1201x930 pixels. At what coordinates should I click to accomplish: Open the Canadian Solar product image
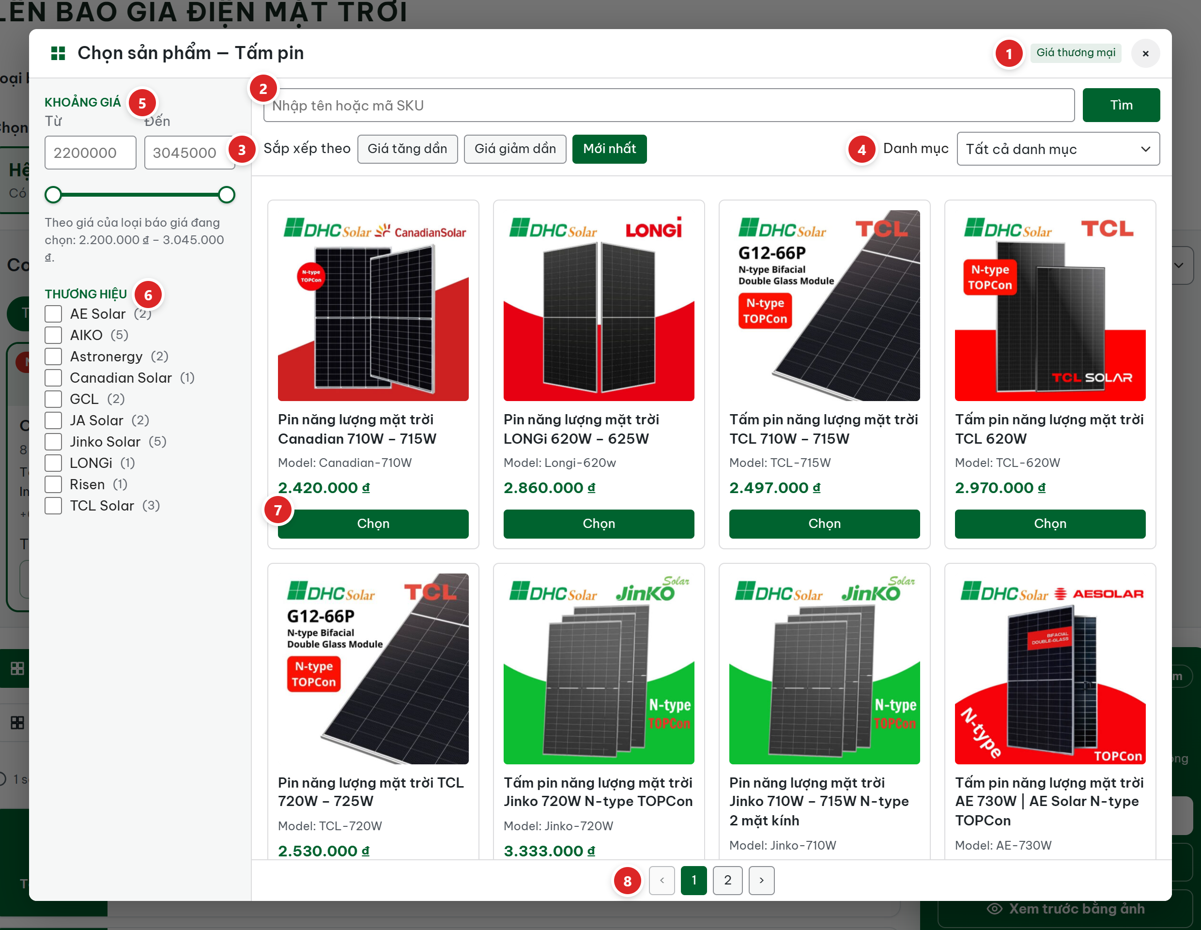tap(373, 305)
